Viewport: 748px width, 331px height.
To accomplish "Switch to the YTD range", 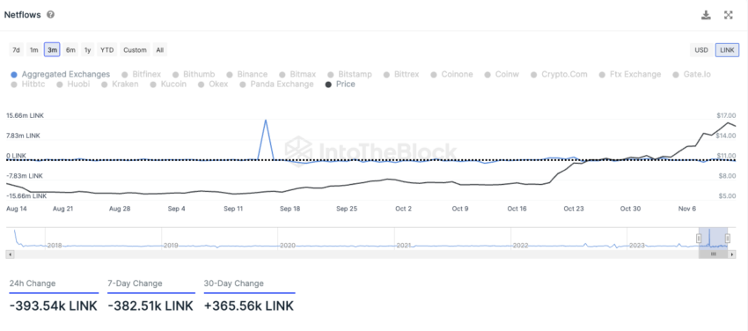I will (x=106, y=49).
